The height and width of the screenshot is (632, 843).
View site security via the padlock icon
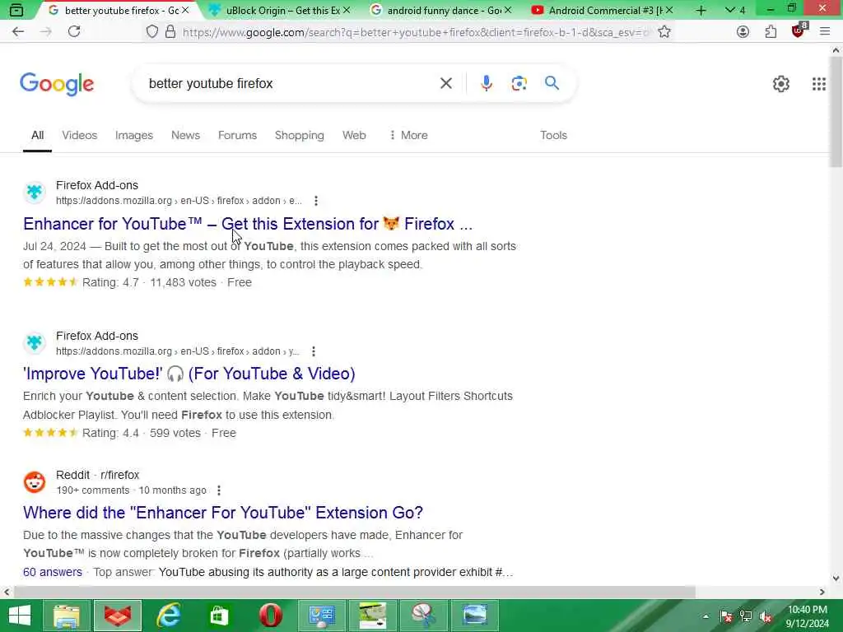click(x=170, y=32)
